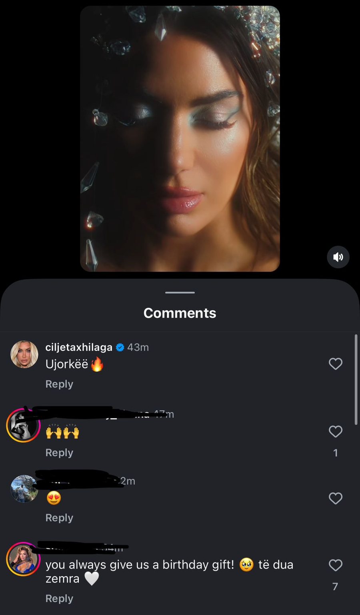Tap the heart on birthday gift comment
The width and height of the screenshot is (360, 615).
point(335,565)
